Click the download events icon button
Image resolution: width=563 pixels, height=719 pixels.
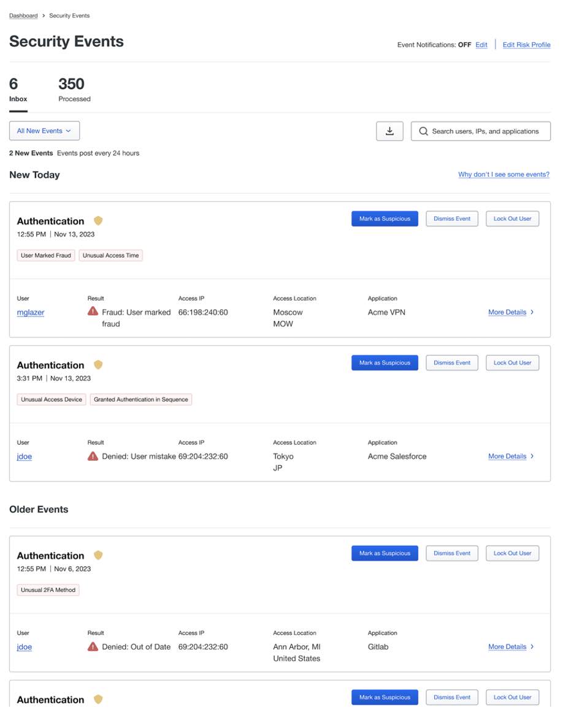click(389, 131)
